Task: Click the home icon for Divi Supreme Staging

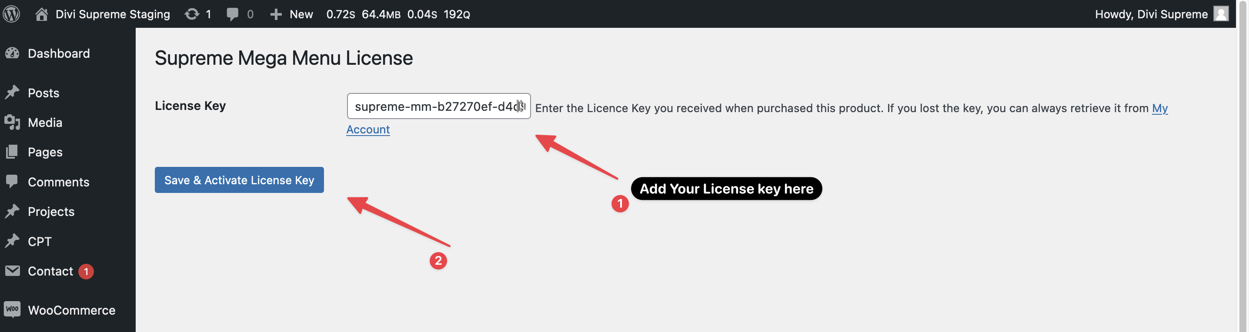Action: click(42, 14)
